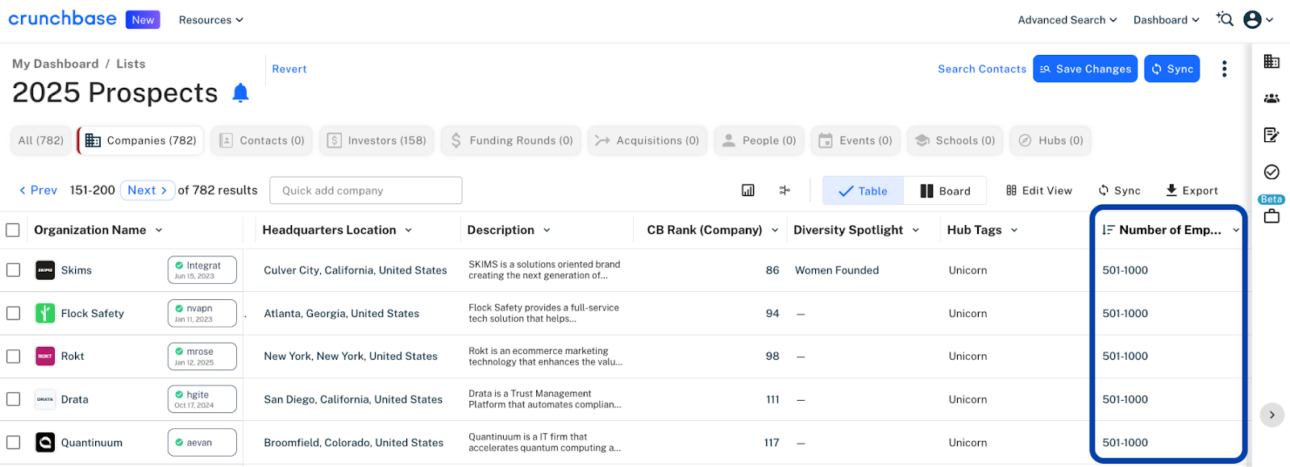Open Description column menu
This screenshot has width=1290, height=467.
click(547, 230)
